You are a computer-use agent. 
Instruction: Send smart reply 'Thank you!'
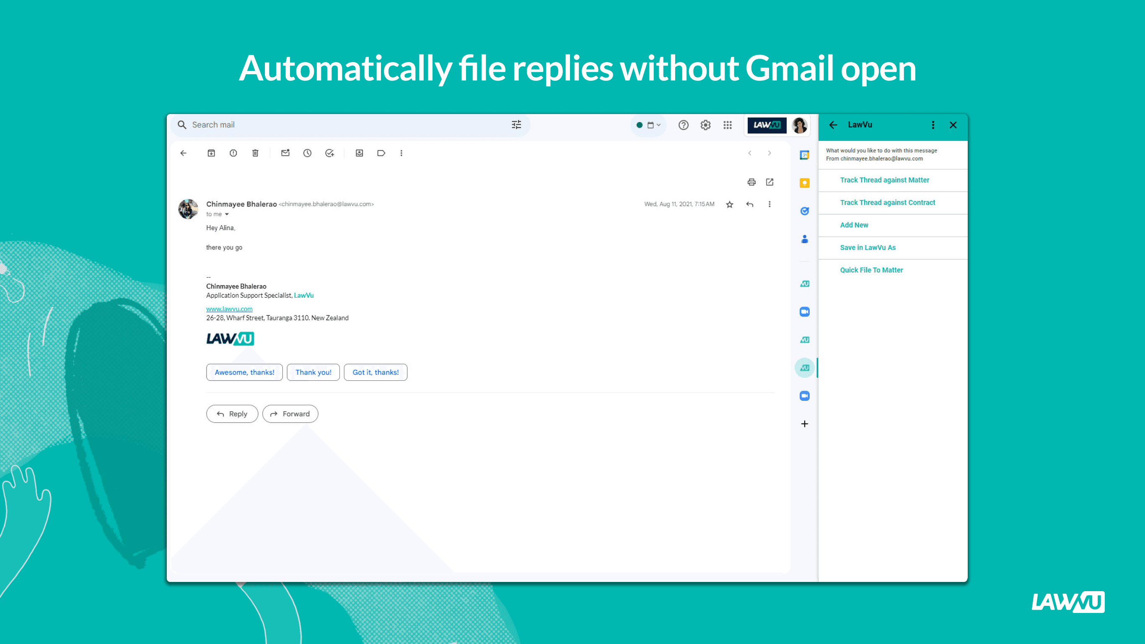click(313, 372)
